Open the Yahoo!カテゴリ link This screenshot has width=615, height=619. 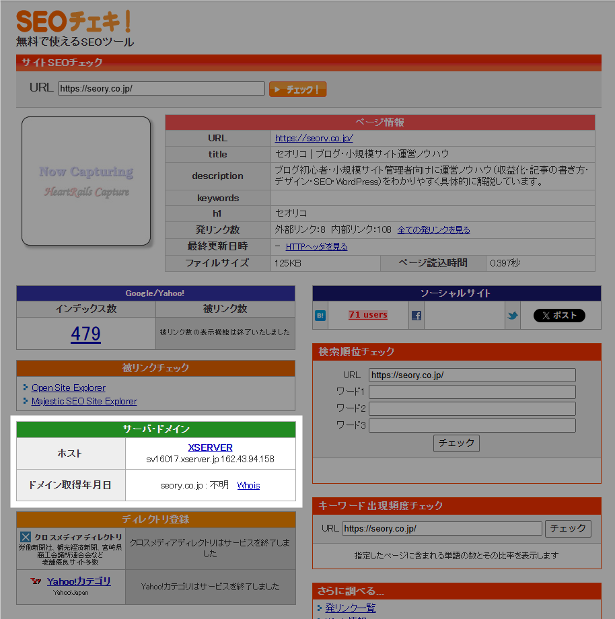coord(79,581)
